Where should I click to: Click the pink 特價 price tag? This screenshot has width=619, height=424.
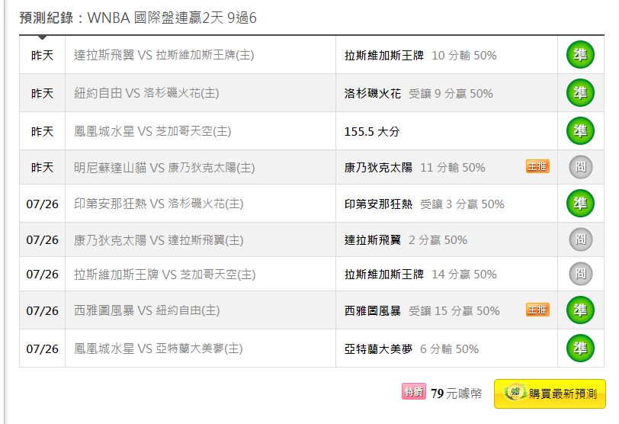[414, 391]
